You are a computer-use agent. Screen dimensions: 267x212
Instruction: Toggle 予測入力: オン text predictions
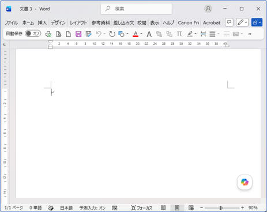[92, 208]
